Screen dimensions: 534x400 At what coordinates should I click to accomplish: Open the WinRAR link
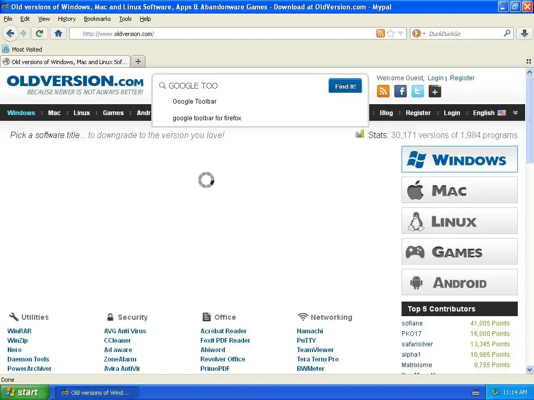19,331
